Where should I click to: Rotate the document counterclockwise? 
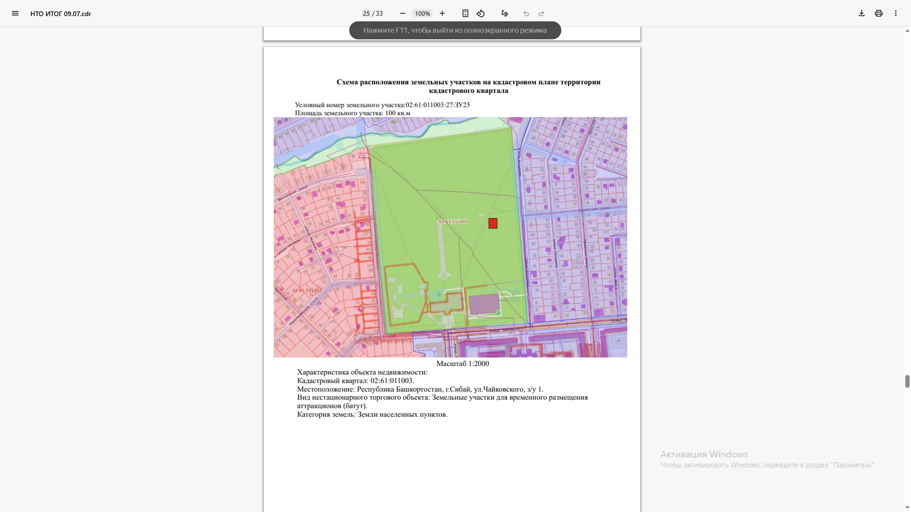[481, 13]
